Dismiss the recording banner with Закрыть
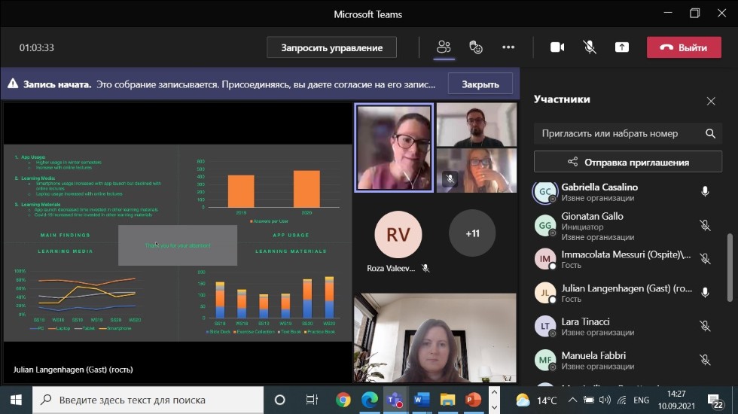738x414 pixels. (480, 84)
